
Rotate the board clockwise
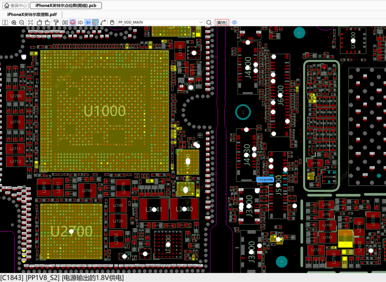coord(47,23)
